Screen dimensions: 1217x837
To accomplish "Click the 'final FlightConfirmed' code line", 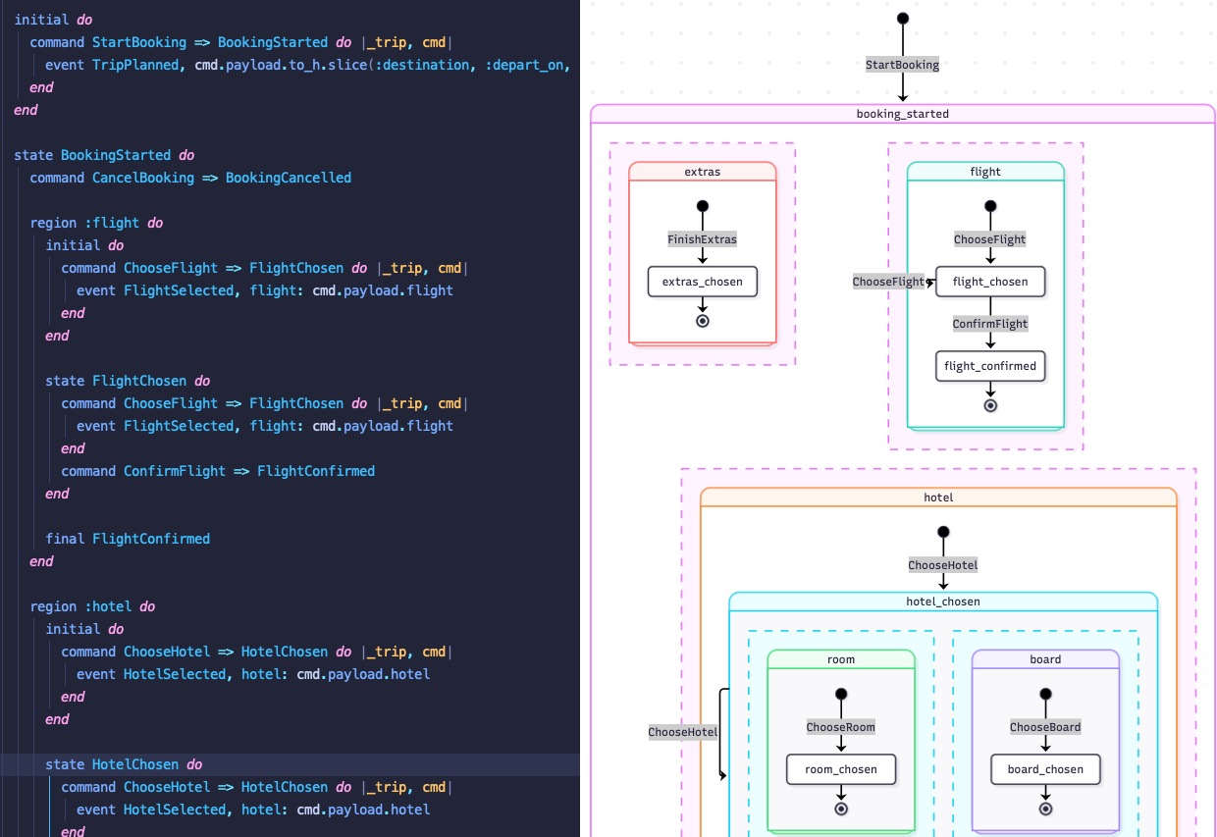I will point(128,539).
